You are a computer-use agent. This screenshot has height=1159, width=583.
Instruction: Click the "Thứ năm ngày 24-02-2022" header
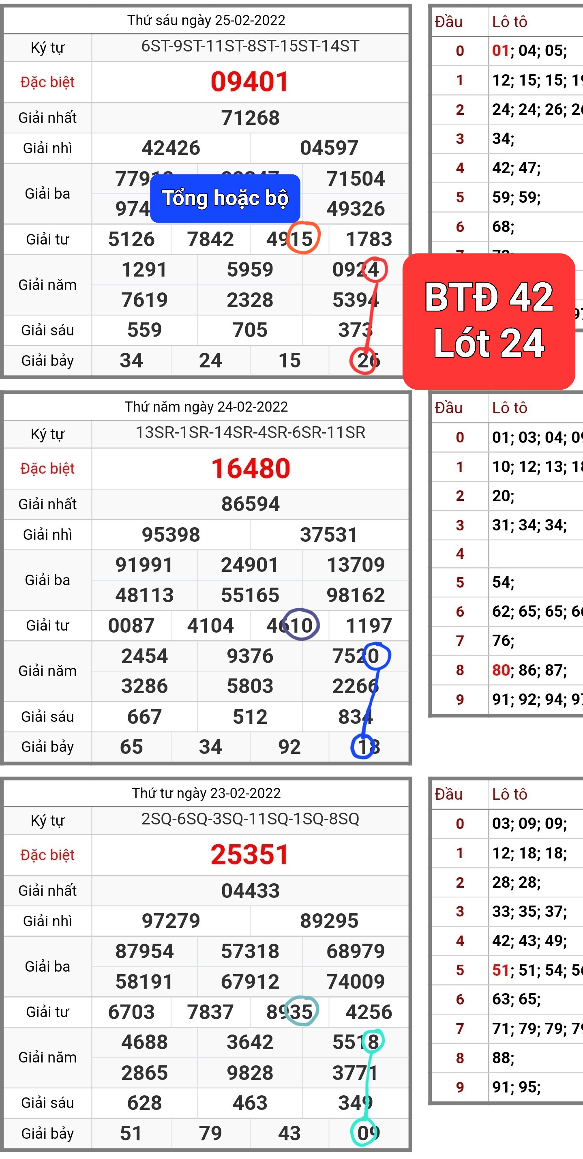point(206,407)
